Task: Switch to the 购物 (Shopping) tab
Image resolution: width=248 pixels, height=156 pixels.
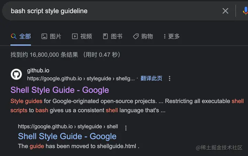Action: pyautogui.click(x=143, y=36)
